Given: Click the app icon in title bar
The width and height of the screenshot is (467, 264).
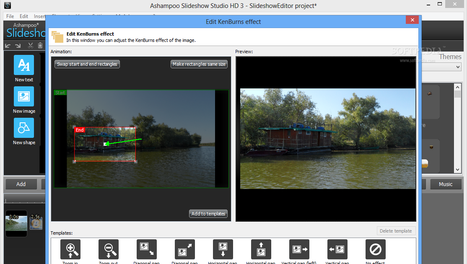Looking at the screenshot, I should pyautogui.click(x=8, y=5).
